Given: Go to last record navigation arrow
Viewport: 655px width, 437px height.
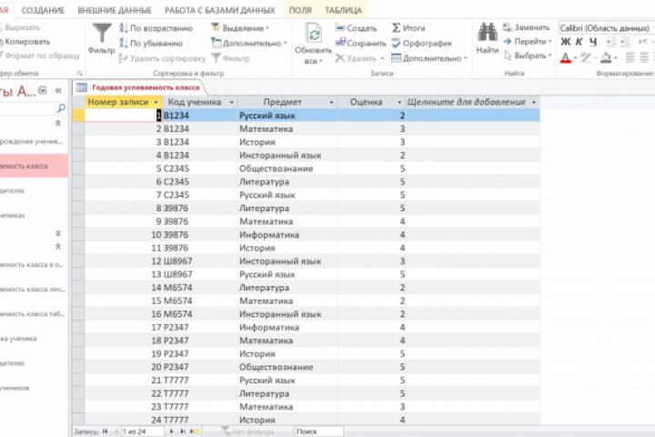Looking at the screenshot, I should 183,432.
